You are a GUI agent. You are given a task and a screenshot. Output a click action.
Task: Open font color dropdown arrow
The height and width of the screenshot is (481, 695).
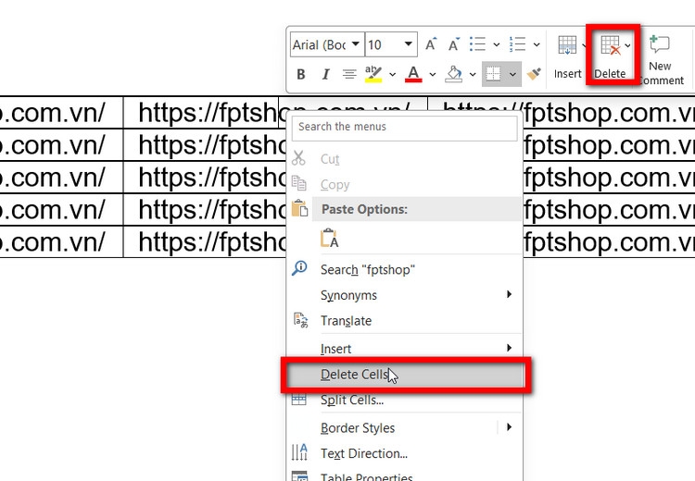(x=432, y=74)
